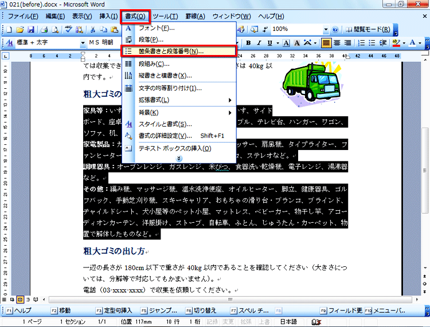430x327 pixels.
Task: Click the indent icon in formatting toolbar
Action: (x=383, y=43)
